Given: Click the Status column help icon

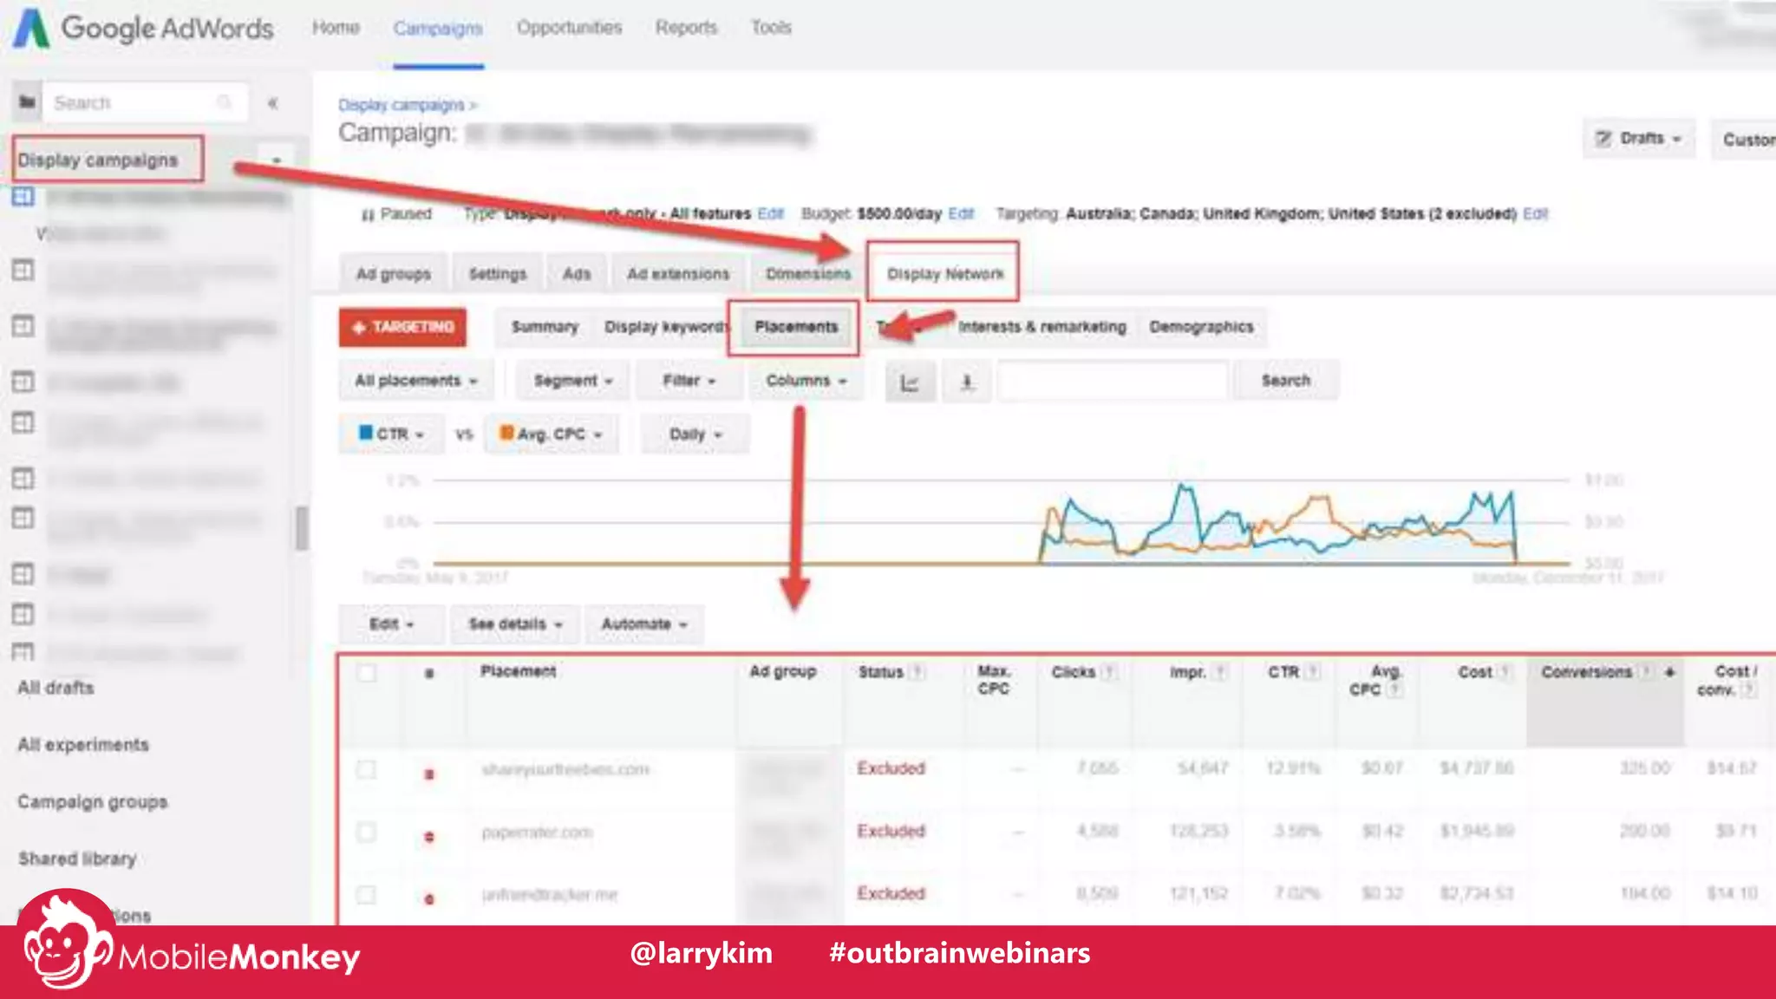Looking at the screenshot, I should click(x=917, y=672).
